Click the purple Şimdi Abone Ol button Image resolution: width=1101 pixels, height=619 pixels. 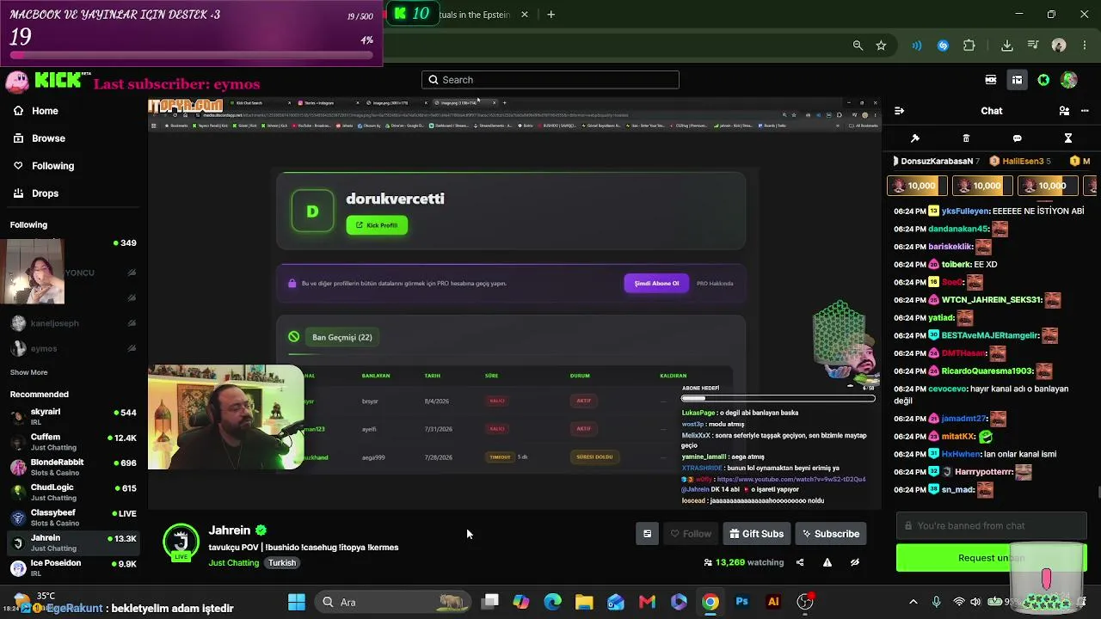656,284
